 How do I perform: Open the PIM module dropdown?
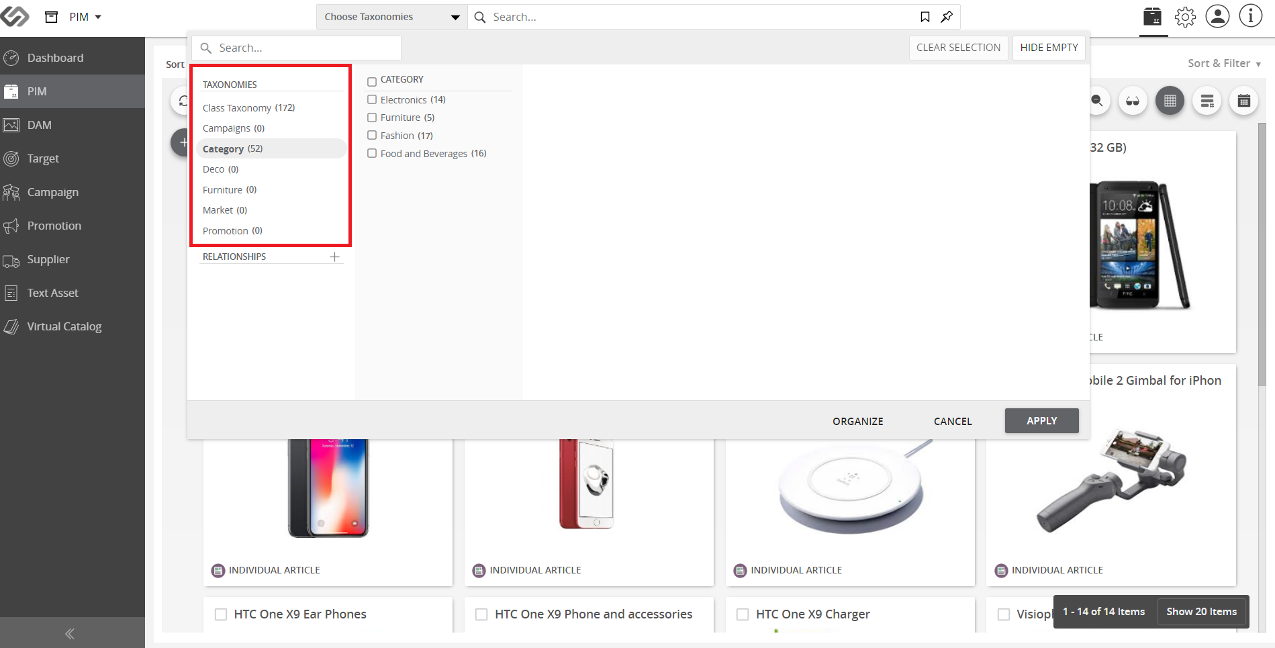pyautogui.click(x=85, y=17)
